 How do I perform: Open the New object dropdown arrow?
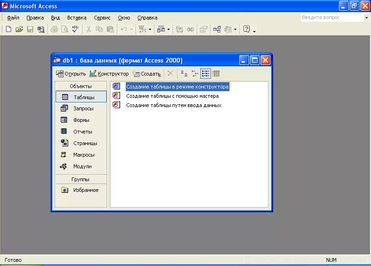point(235,30)
